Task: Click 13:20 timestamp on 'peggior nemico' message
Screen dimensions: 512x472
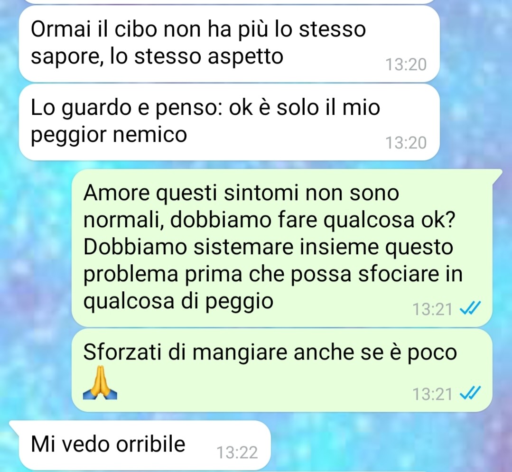Action: [406, 143]
